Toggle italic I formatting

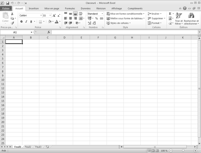pos(26,21)
